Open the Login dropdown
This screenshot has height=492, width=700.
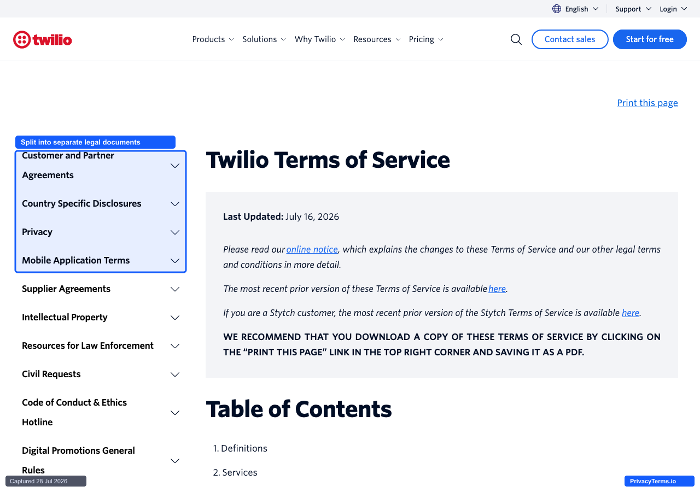(x=673, y=9)
